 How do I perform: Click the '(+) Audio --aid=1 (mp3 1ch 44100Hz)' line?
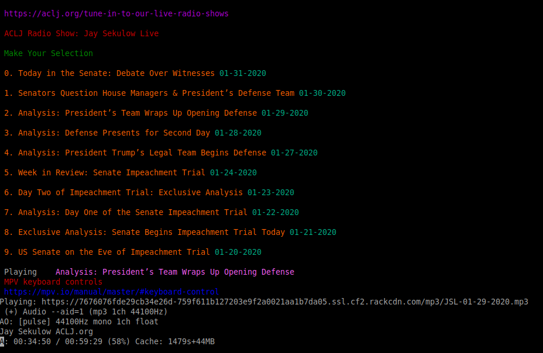click(x=86, y=312)
